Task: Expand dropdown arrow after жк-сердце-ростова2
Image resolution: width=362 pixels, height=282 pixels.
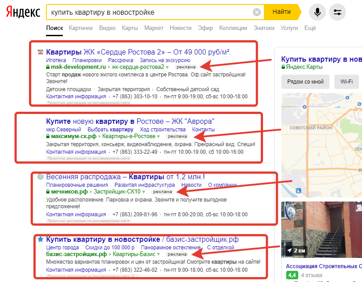Action: coord(167,67)
